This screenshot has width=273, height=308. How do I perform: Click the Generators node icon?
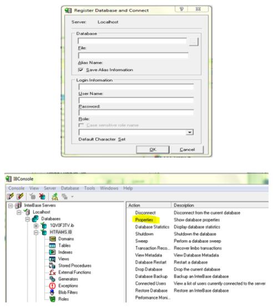point(52,279)
